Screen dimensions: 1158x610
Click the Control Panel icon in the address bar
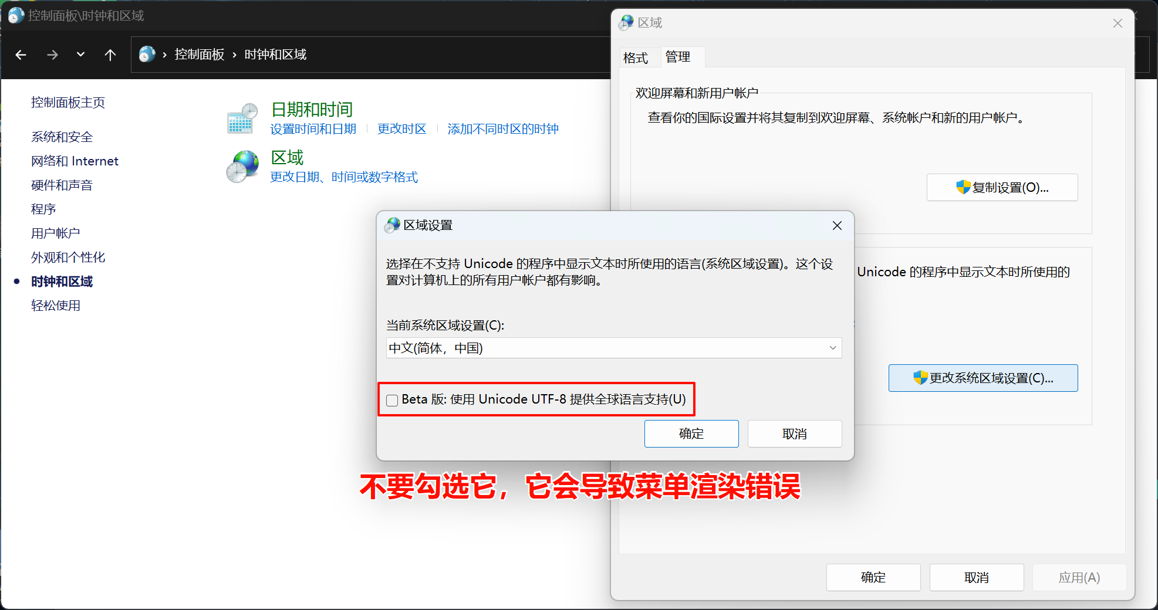(147, 55)
